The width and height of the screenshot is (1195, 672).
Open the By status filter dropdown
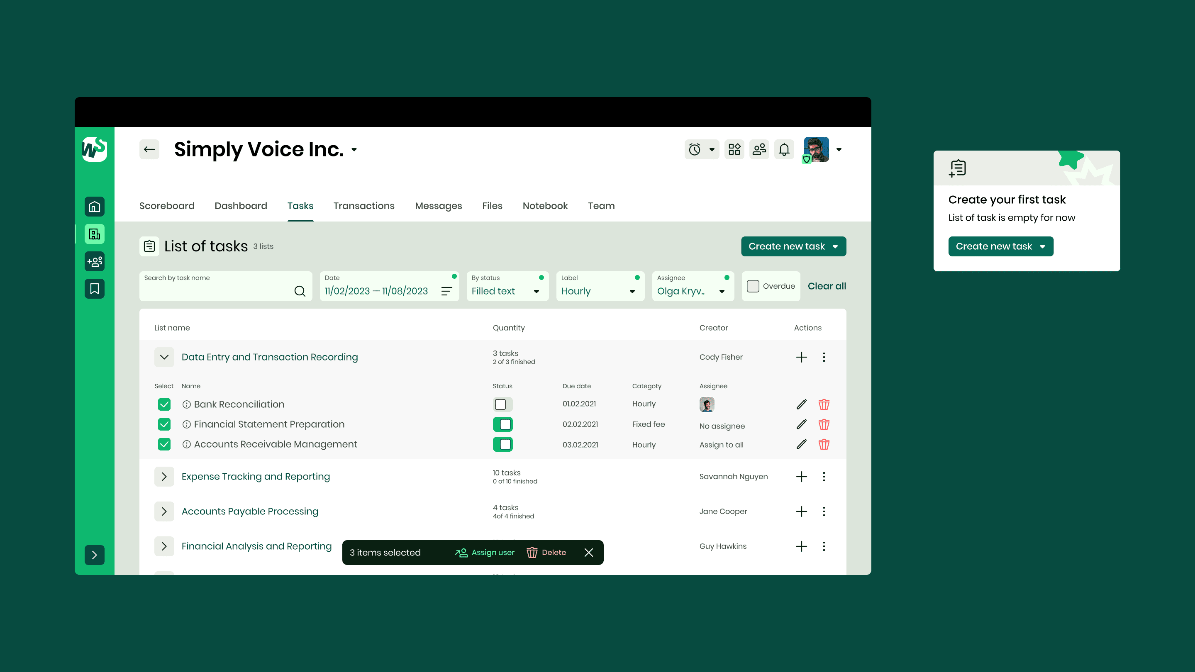pos(507,287)
